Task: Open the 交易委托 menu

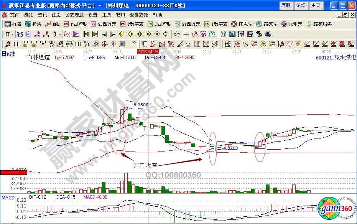Action: coord(139,15)
